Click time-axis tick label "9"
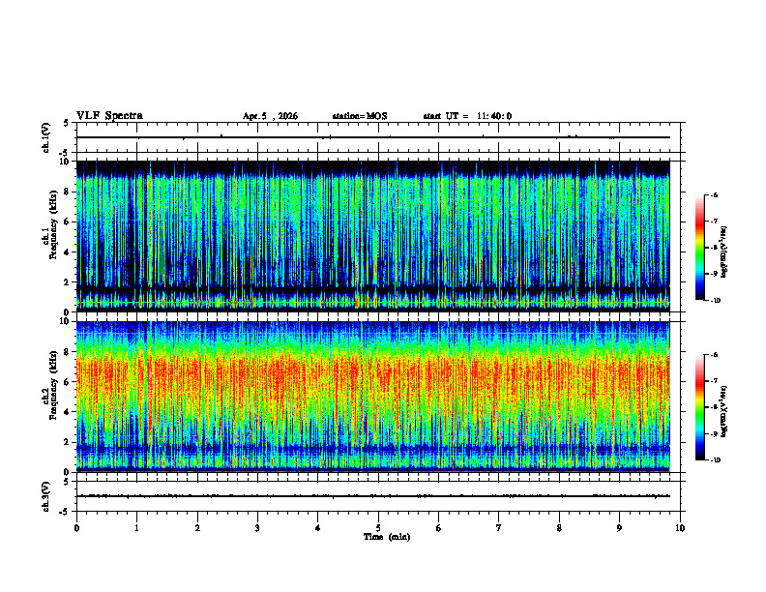Image resolution: width=766 pixels, height=592 pixels. [x=619, y=528]
